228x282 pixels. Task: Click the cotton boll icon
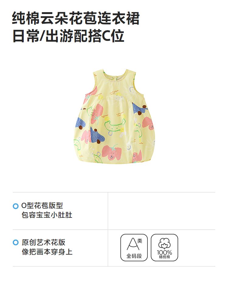point(164,243)
